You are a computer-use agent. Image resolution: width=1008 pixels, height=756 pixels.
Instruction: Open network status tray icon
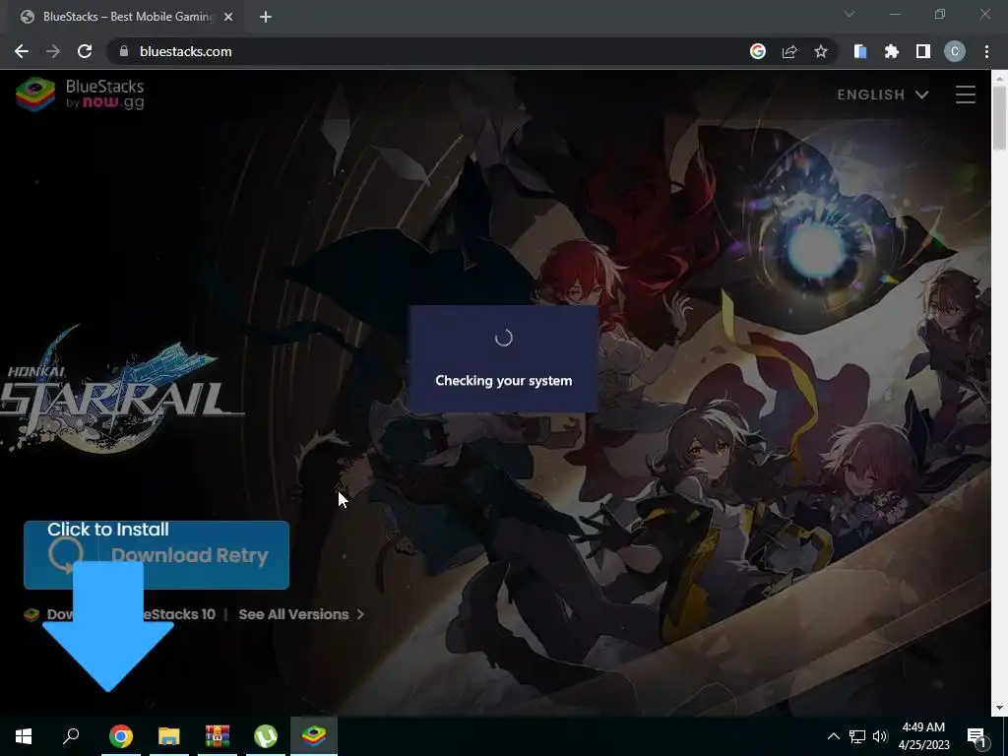tap(857, 736)
